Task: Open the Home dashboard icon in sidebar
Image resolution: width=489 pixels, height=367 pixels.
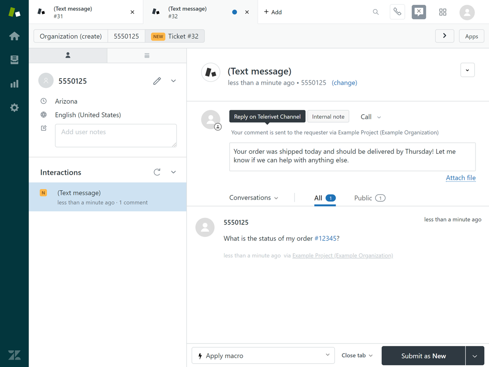Action: coord(14,36)
